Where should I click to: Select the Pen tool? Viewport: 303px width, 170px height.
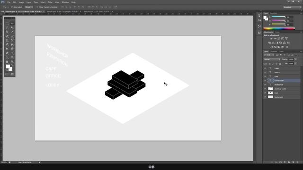click(7, 53)
